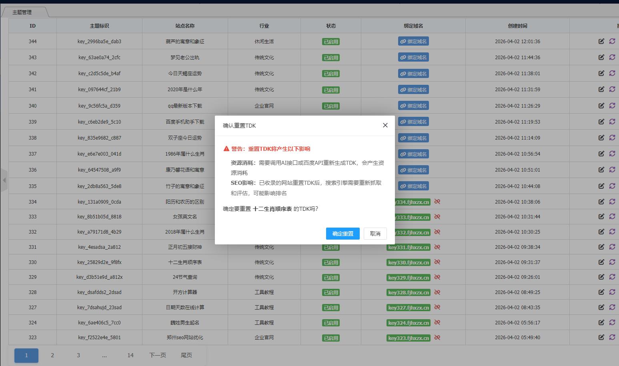Click refresh icon on 梦见老公出轨 row

(x=613, y=57)
